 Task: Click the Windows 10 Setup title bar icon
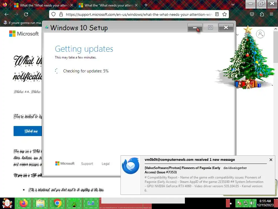47,27
